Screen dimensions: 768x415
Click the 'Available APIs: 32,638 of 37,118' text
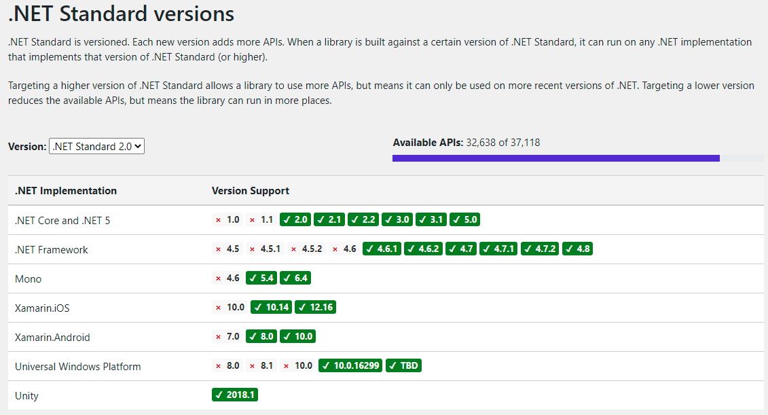tap(467, 143)
